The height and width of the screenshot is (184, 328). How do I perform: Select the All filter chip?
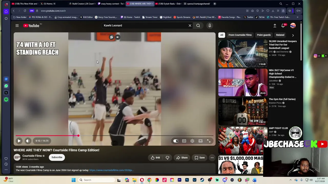point(222,35)
